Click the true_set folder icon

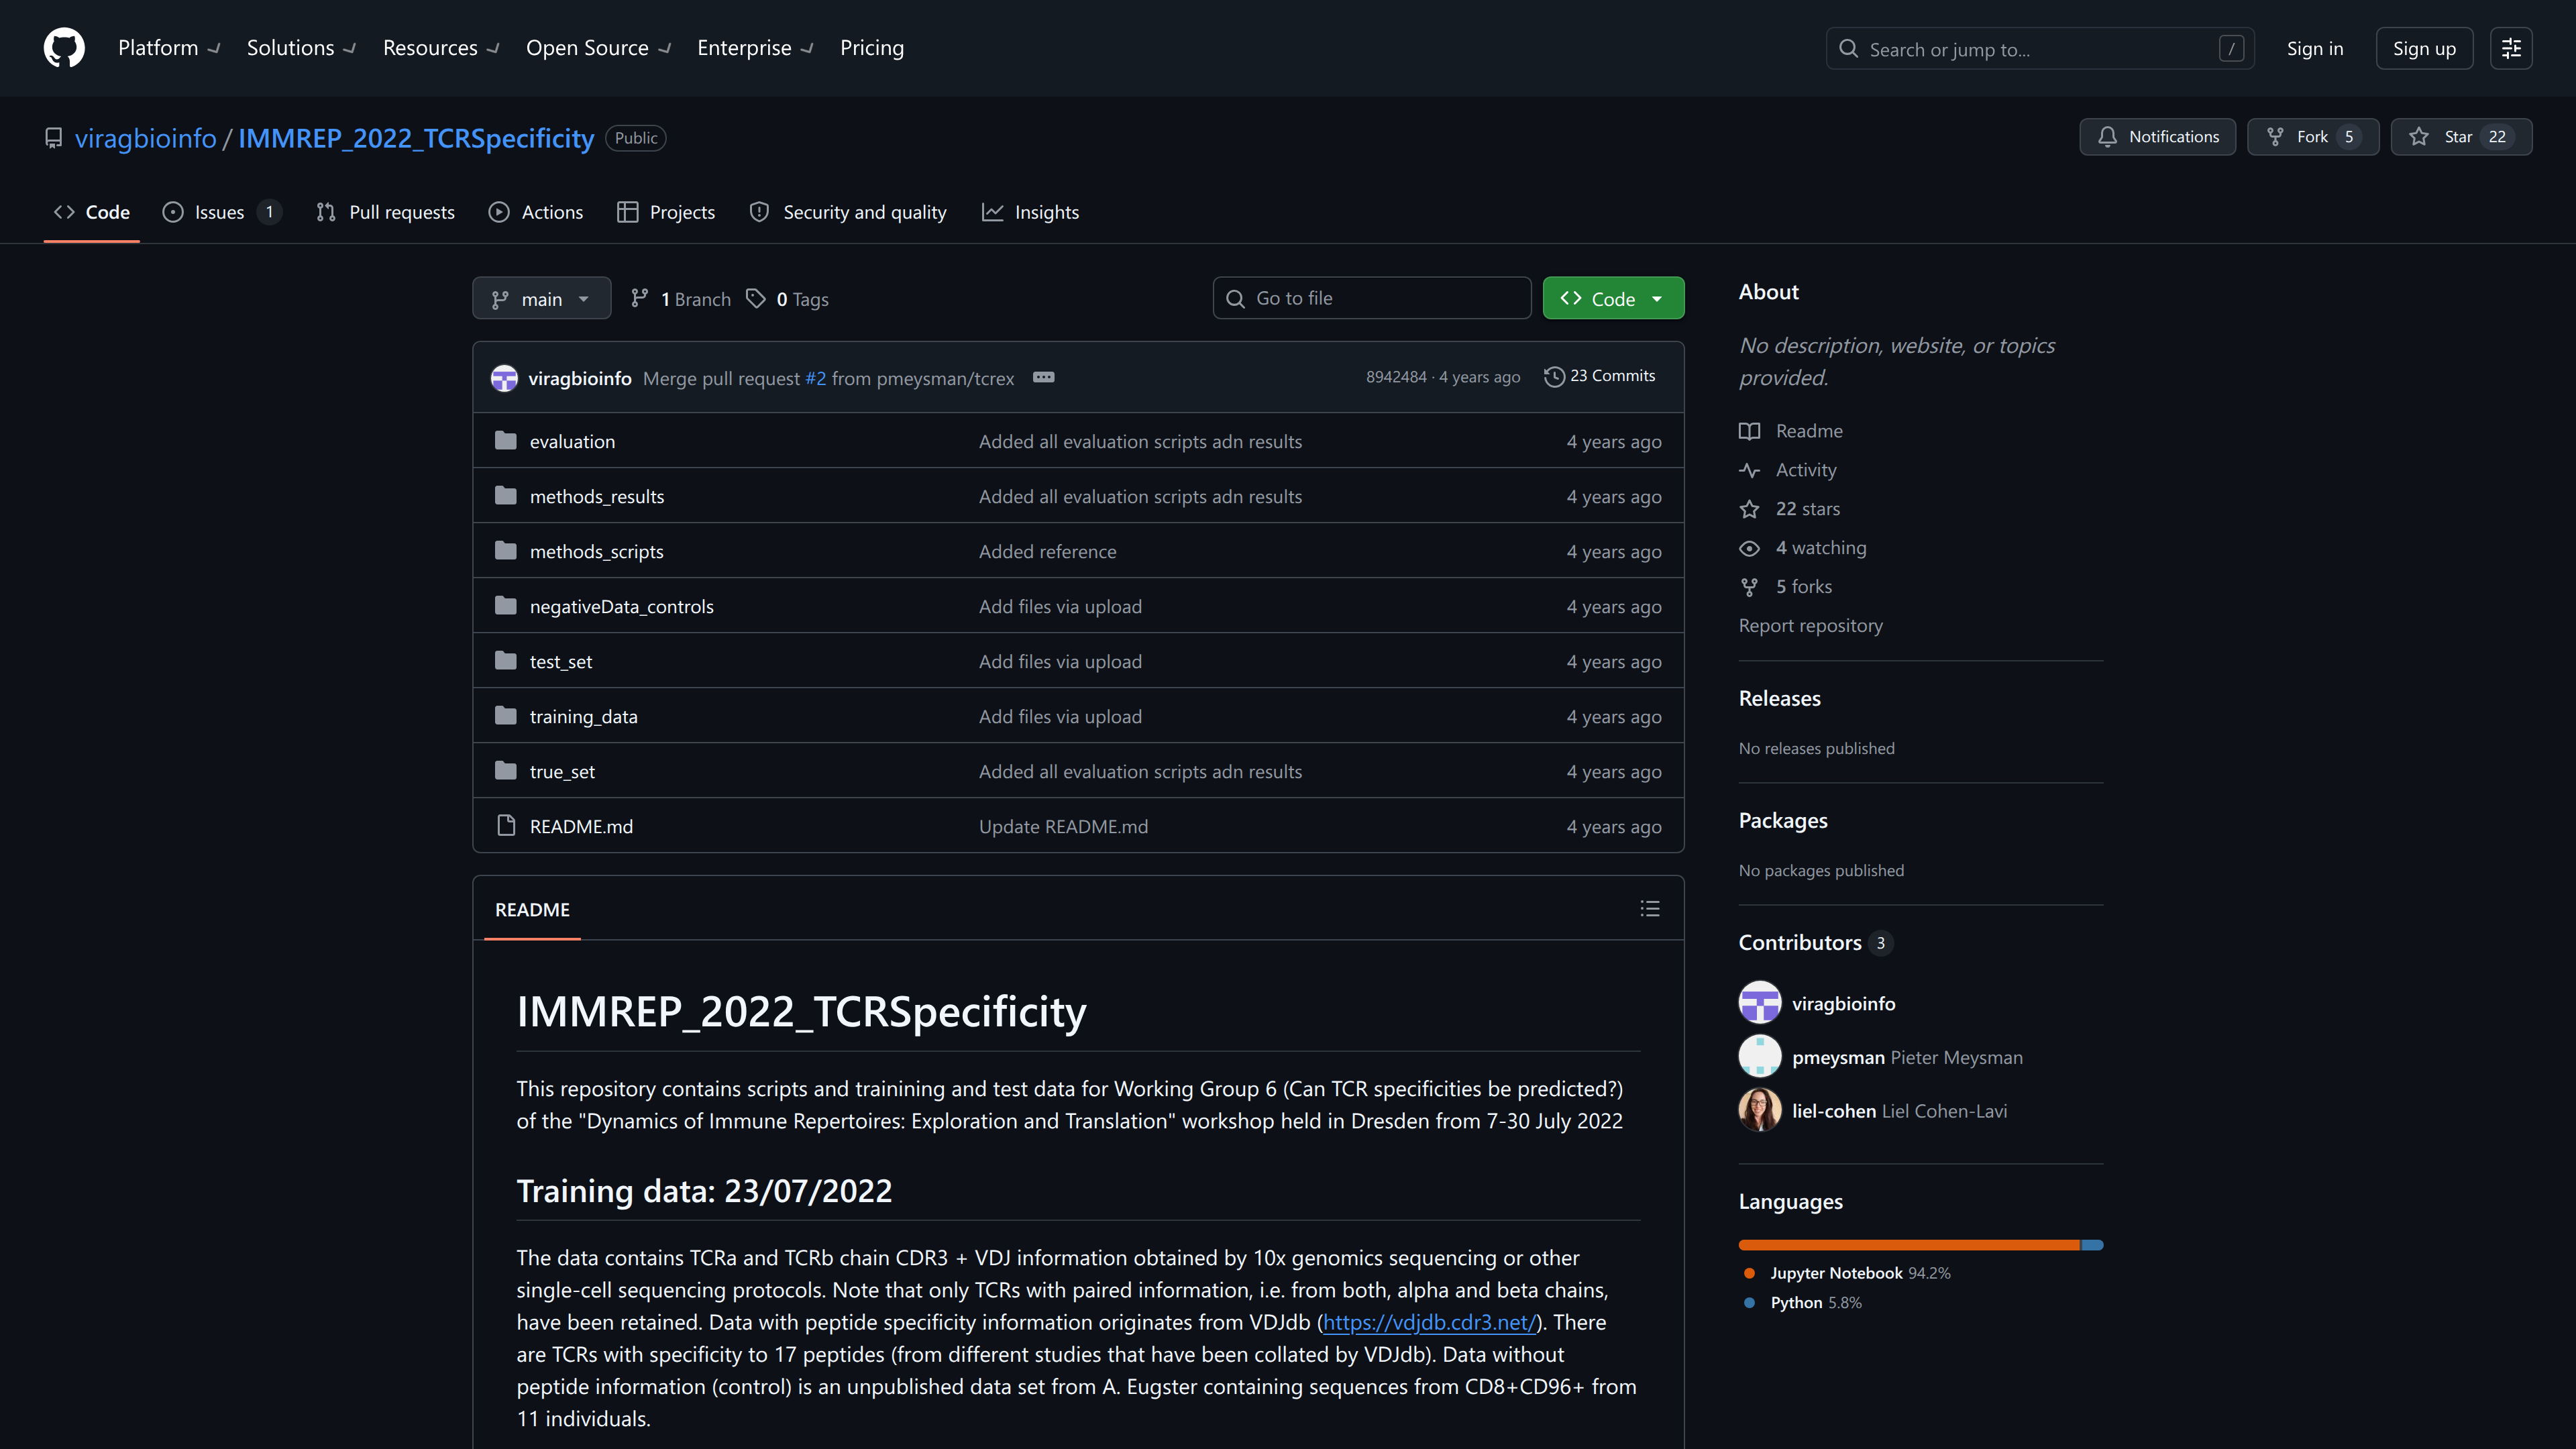click(x=506, y=771)
